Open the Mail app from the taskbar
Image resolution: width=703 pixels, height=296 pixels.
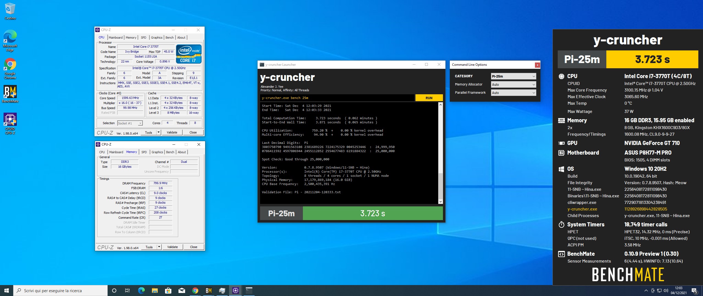point(182,291)
